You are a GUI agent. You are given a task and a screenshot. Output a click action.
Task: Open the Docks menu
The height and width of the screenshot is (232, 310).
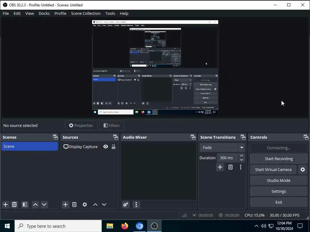click(44, 13)
